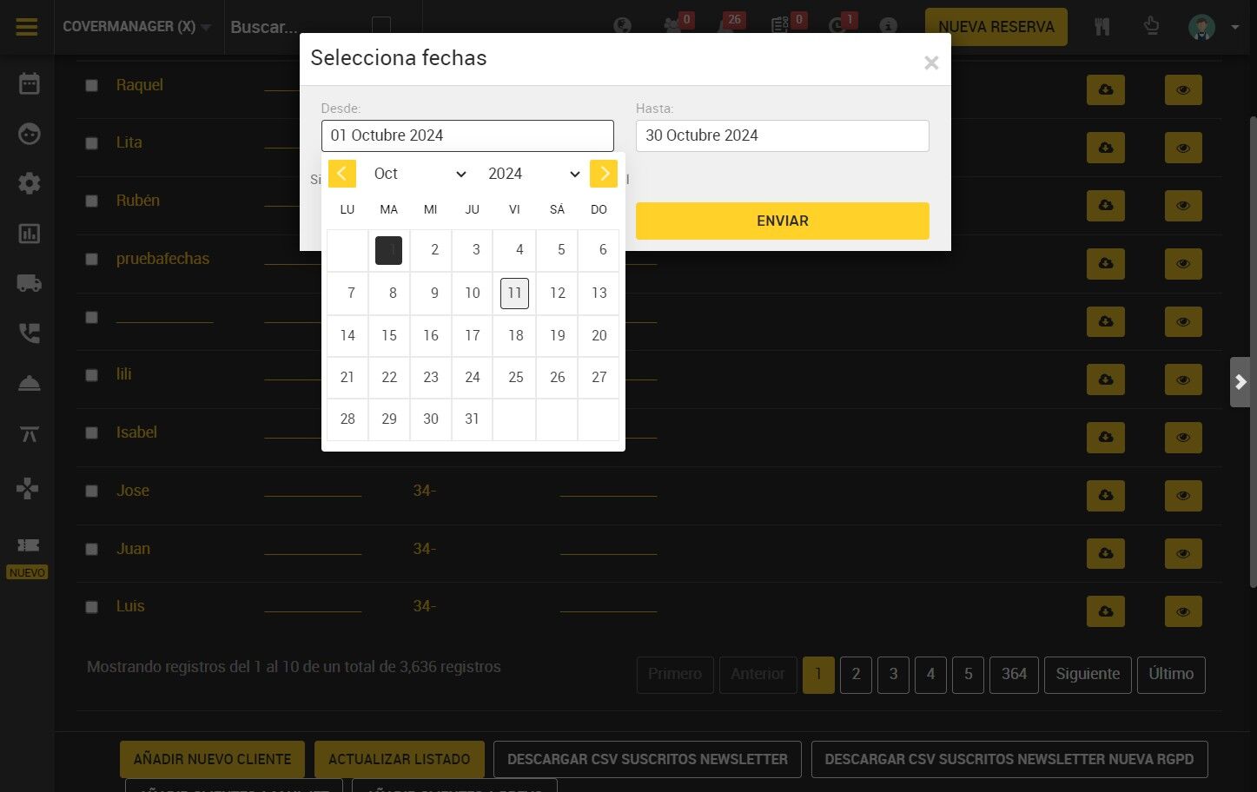The width and height of the screenshot is (1257, 792).
Task: Click the cloud download icon for Luis
Action: coord(1106,611)
